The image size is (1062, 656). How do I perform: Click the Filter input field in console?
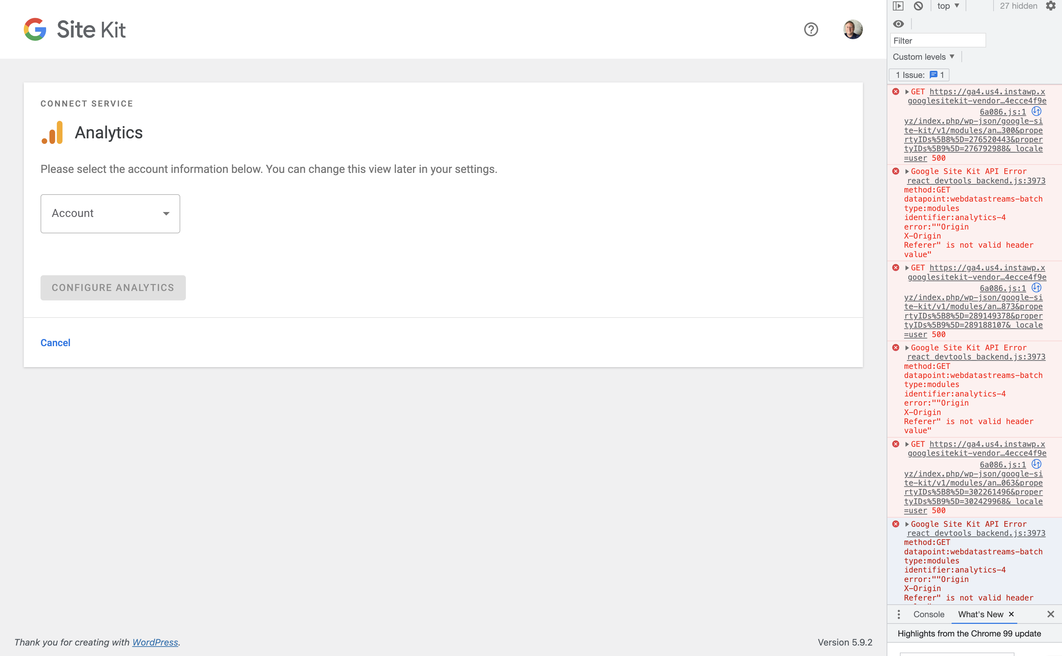[x=938, y=40]
